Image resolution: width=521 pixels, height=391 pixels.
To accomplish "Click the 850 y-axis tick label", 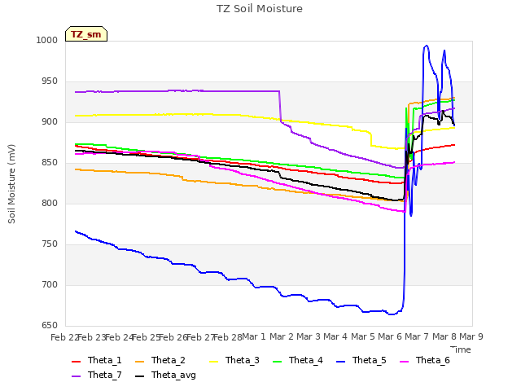I will coord(50,163).
